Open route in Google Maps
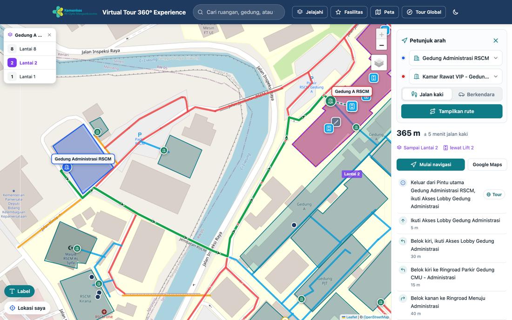Image resolution: width=512 pixels, height=320 pixels. click(x=487, y=164)
